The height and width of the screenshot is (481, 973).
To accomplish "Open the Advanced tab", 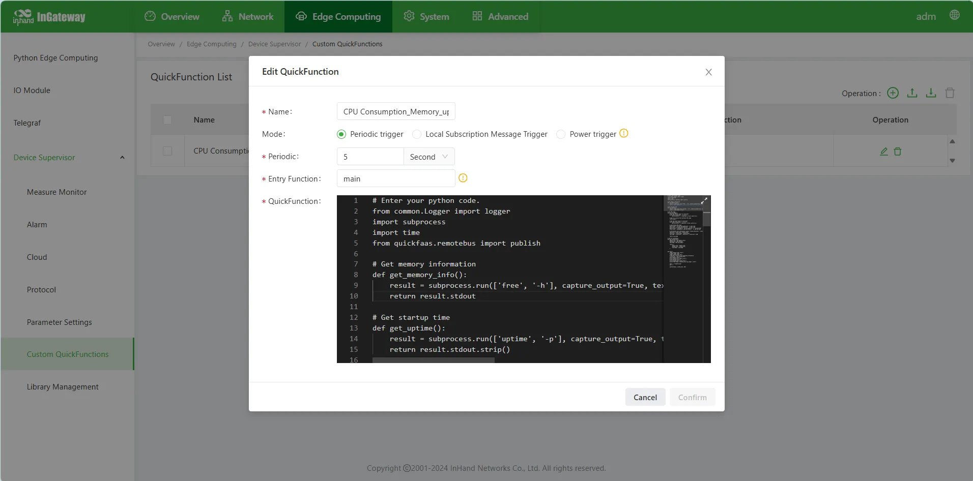I will pos(500,16).
